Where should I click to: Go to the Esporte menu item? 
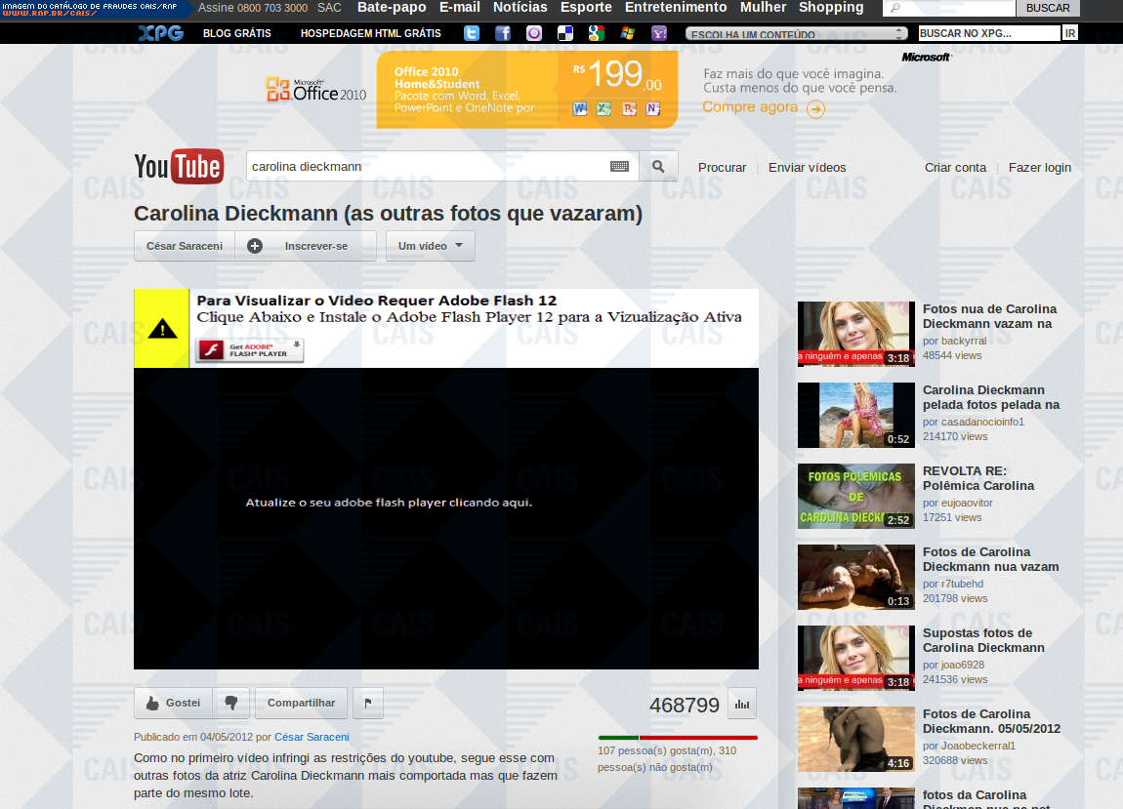pos(586,8)
